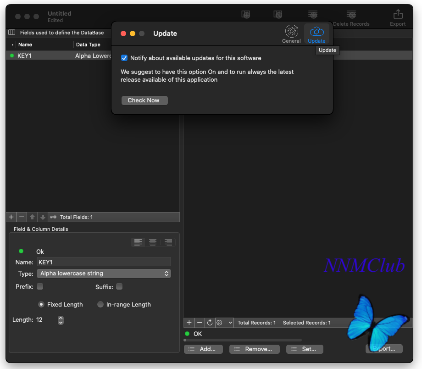Viewport: 422px width, 369px height.
Task: Click the Delete Records toolbar icon
Action: [x=351, y=14]
